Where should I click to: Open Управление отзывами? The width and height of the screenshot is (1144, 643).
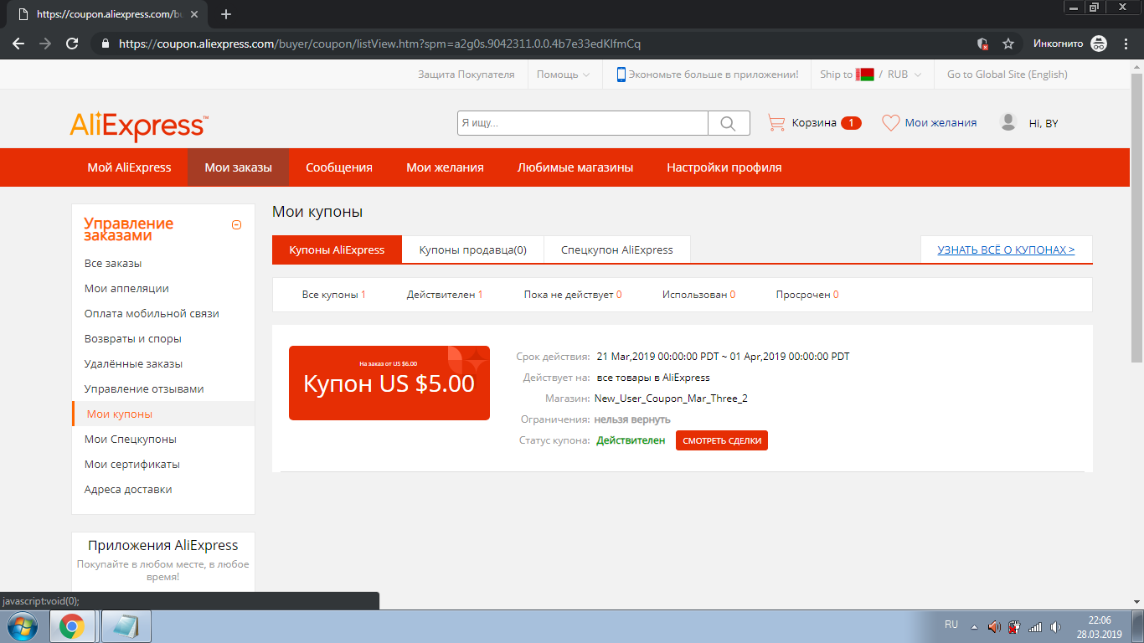tap(144, 389)
